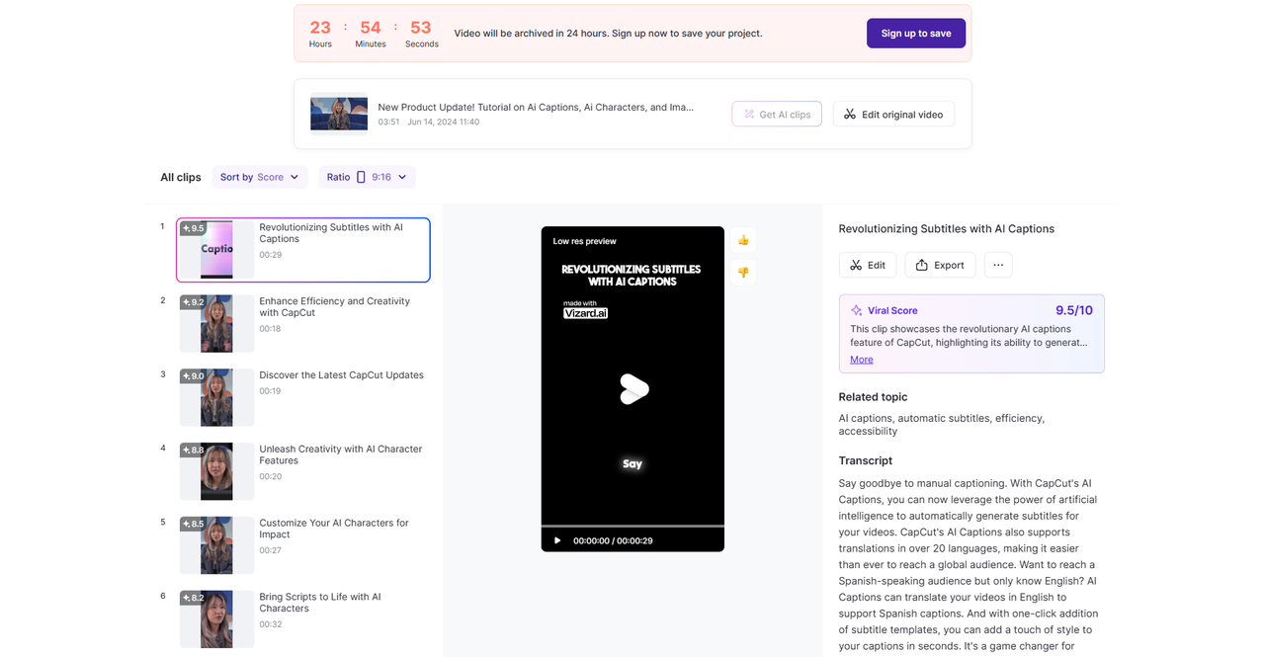
Task: Click the Edit button with scissors icon
Action: point(868,265)
